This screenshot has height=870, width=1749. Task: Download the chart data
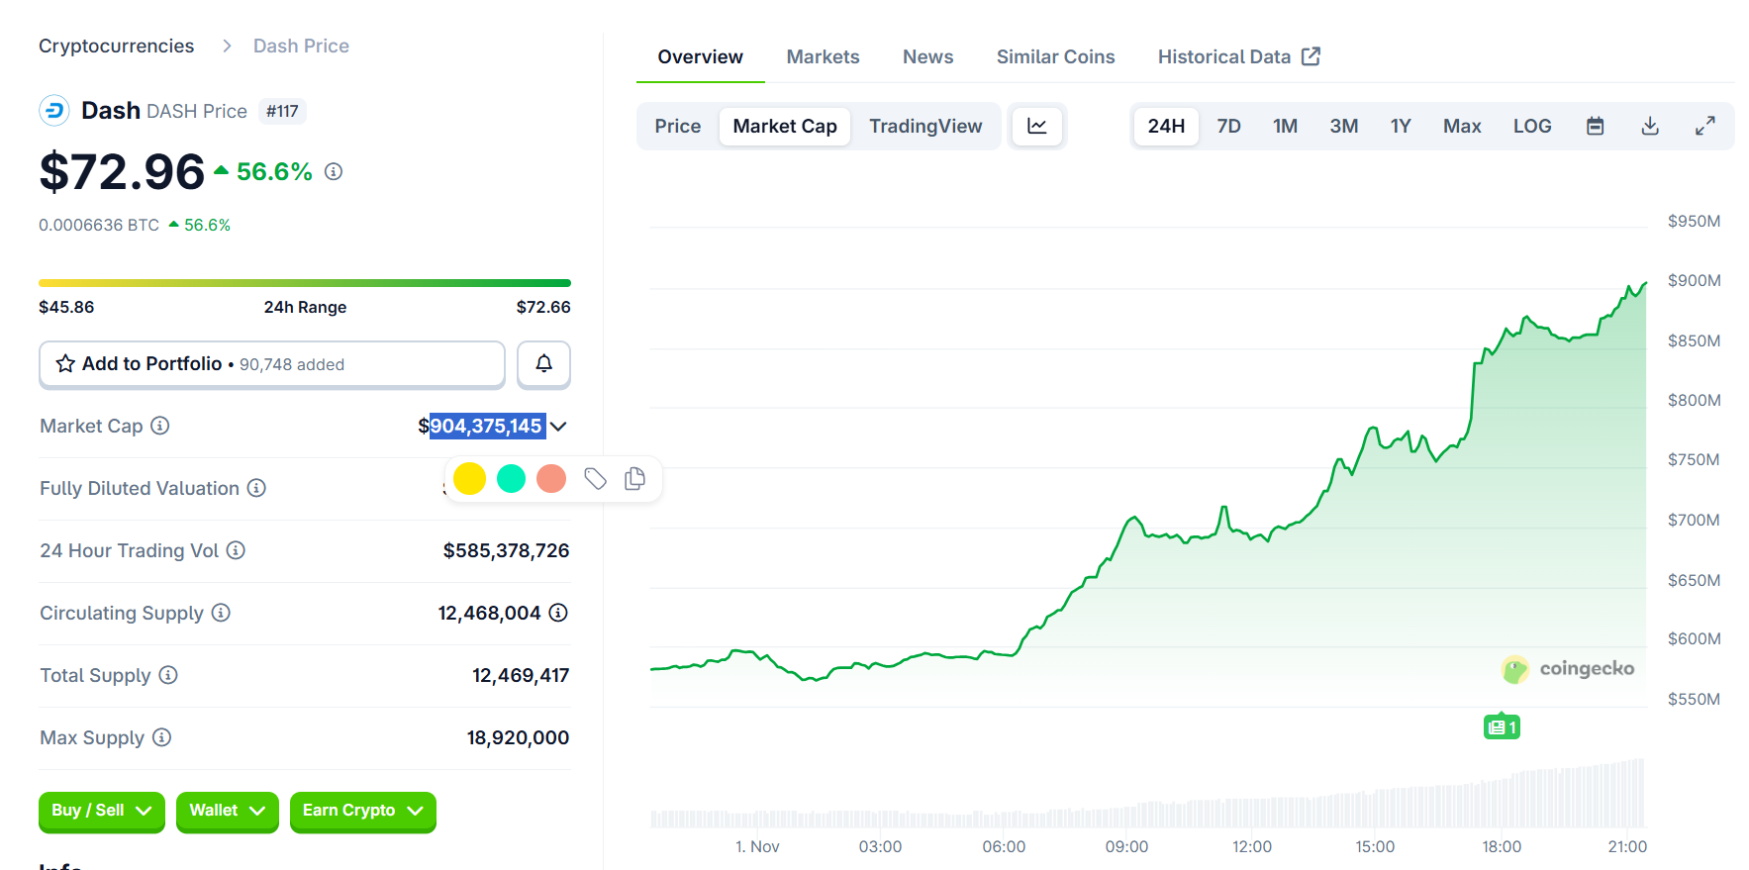1649,127
